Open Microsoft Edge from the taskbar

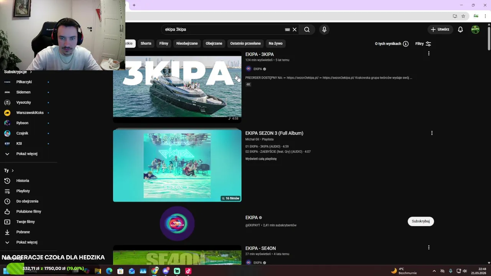pyautogui.click(x=109, y=271)
